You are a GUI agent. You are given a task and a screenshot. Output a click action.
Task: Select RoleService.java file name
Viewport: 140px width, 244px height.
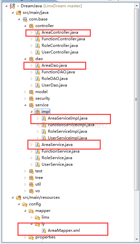[x=57, y=158]
